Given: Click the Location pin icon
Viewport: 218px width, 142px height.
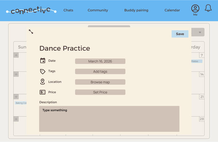Looking at the screenshot, I should (x=42, y=82).
